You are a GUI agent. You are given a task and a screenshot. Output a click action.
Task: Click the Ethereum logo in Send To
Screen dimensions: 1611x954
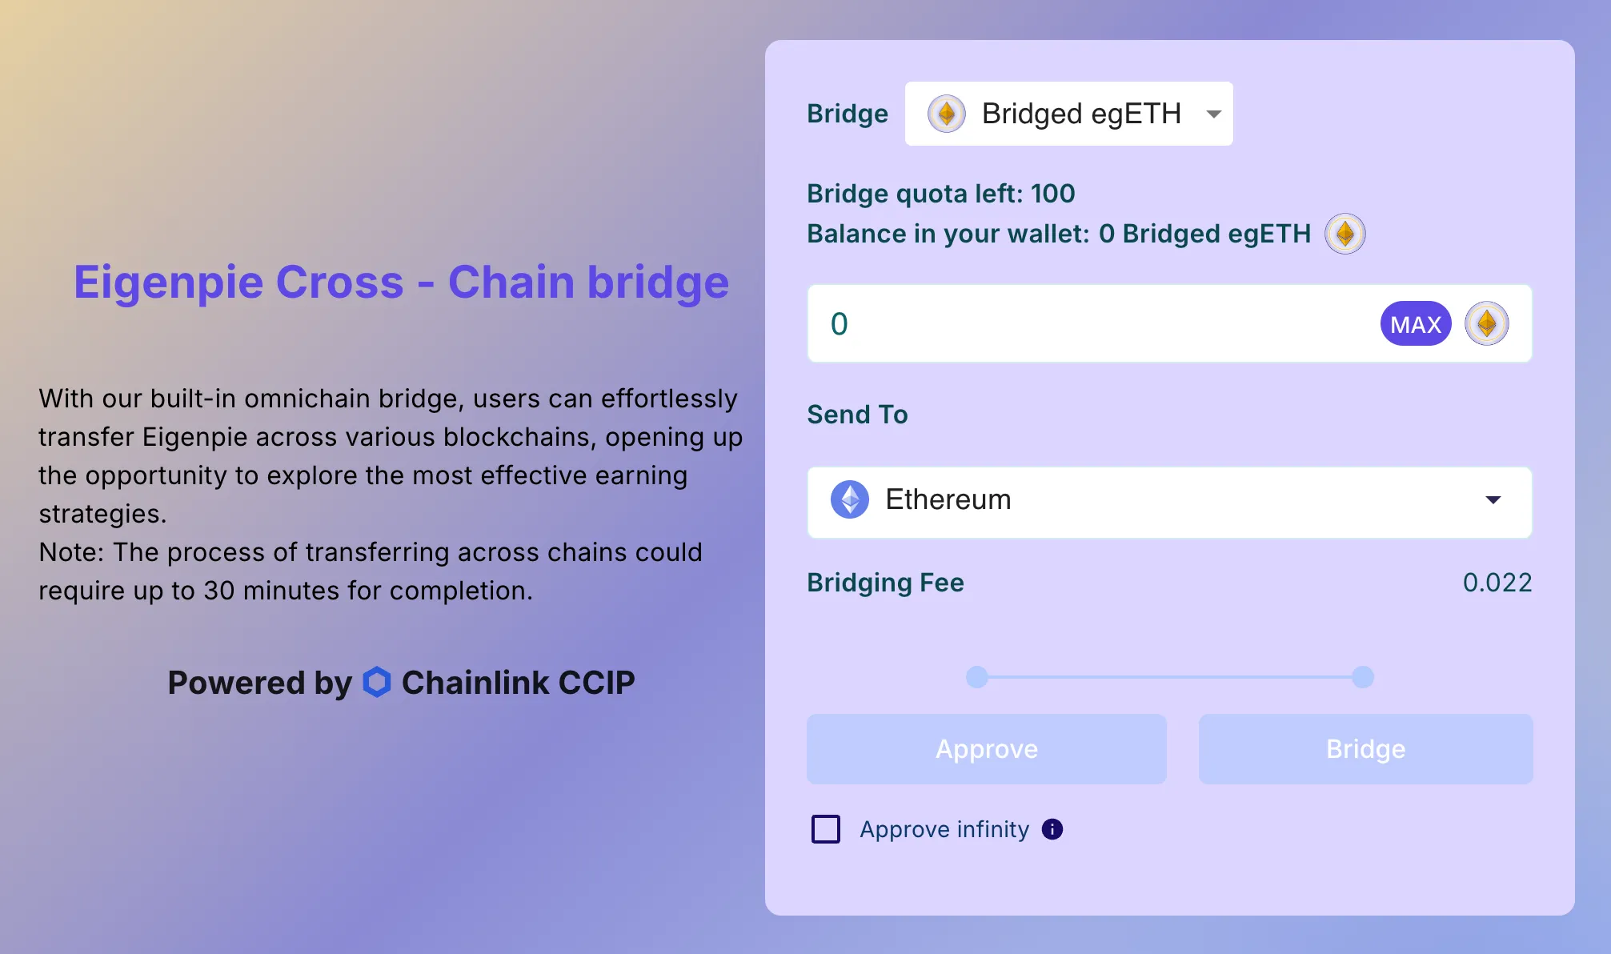click(x=850, y=499)
